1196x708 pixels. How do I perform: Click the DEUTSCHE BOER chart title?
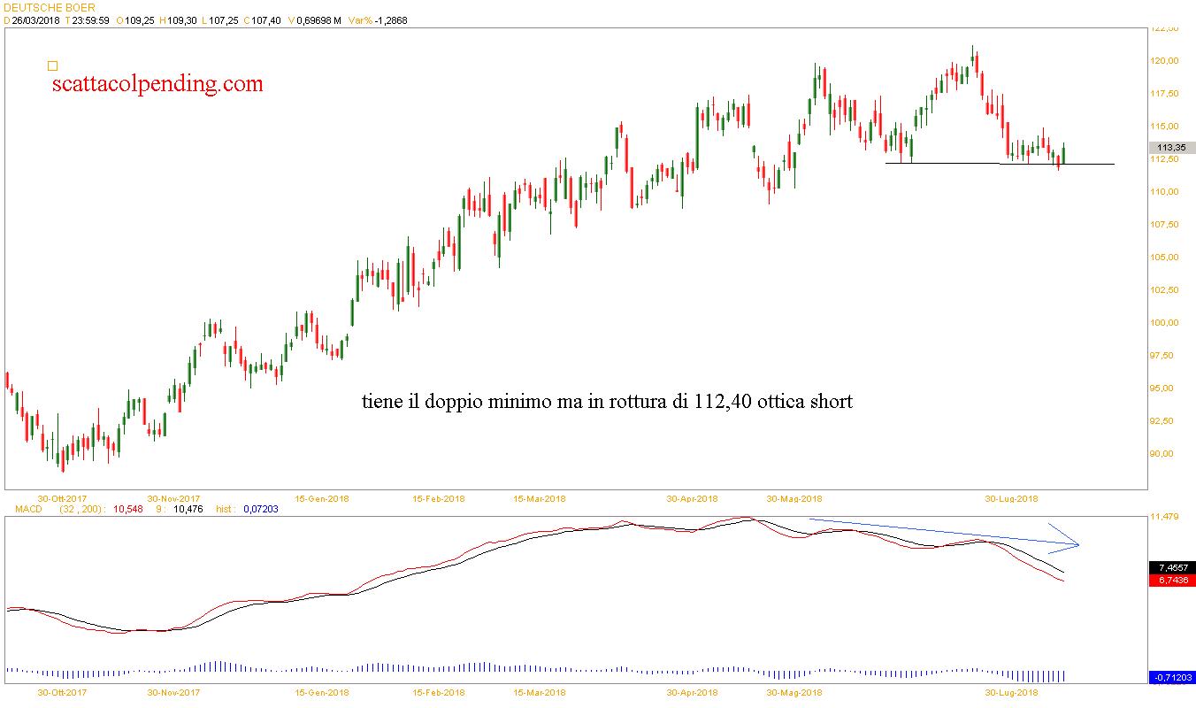(40, 7)
